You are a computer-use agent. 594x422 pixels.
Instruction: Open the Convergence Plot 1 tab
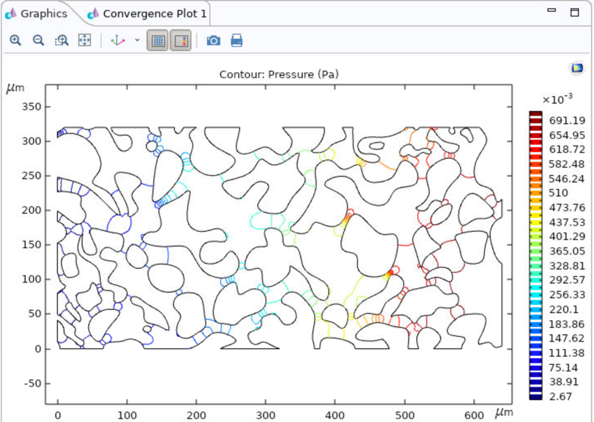(148, 13)
